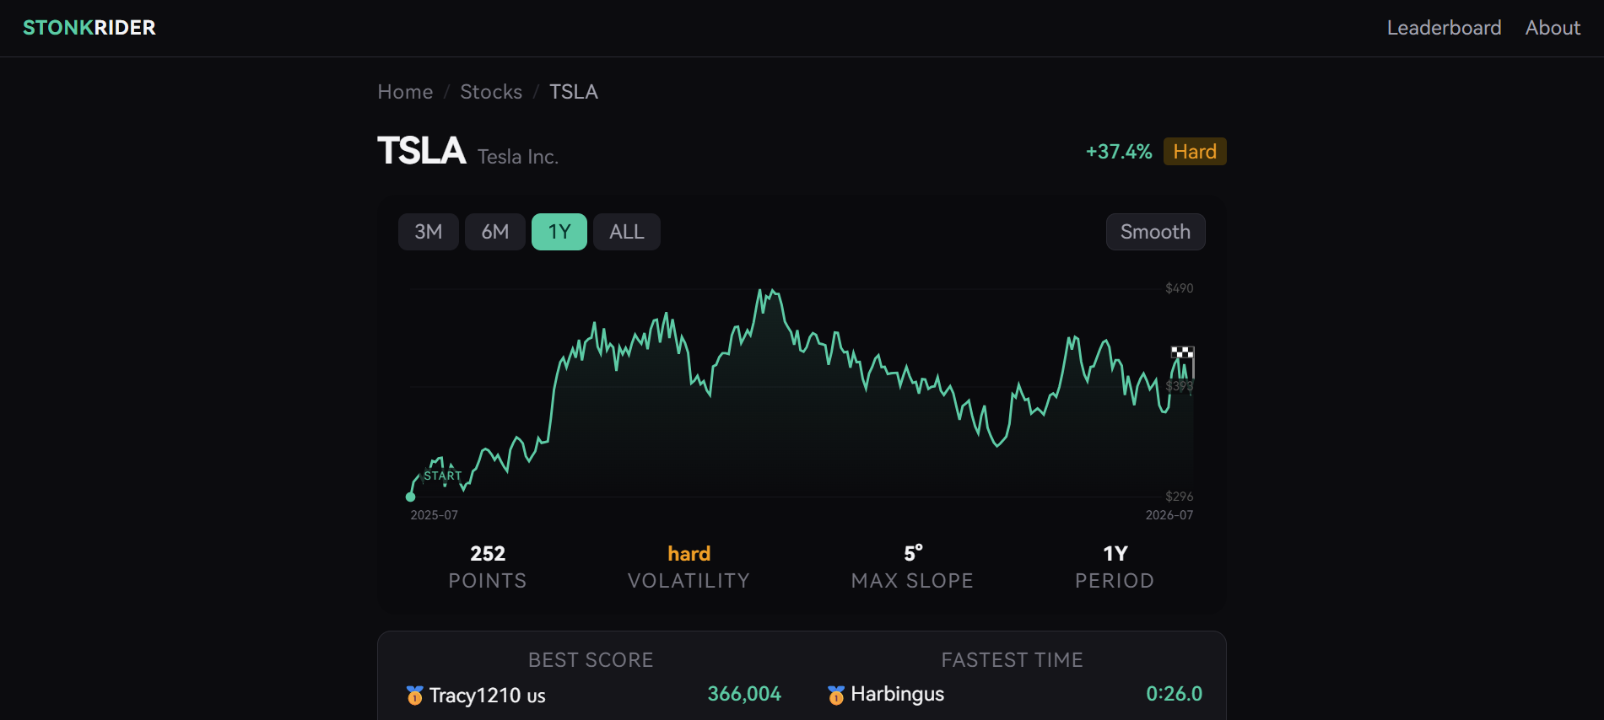Click the 1Y PERIOD stat
1604x720 pixels.
click(x=1115, y=567)
